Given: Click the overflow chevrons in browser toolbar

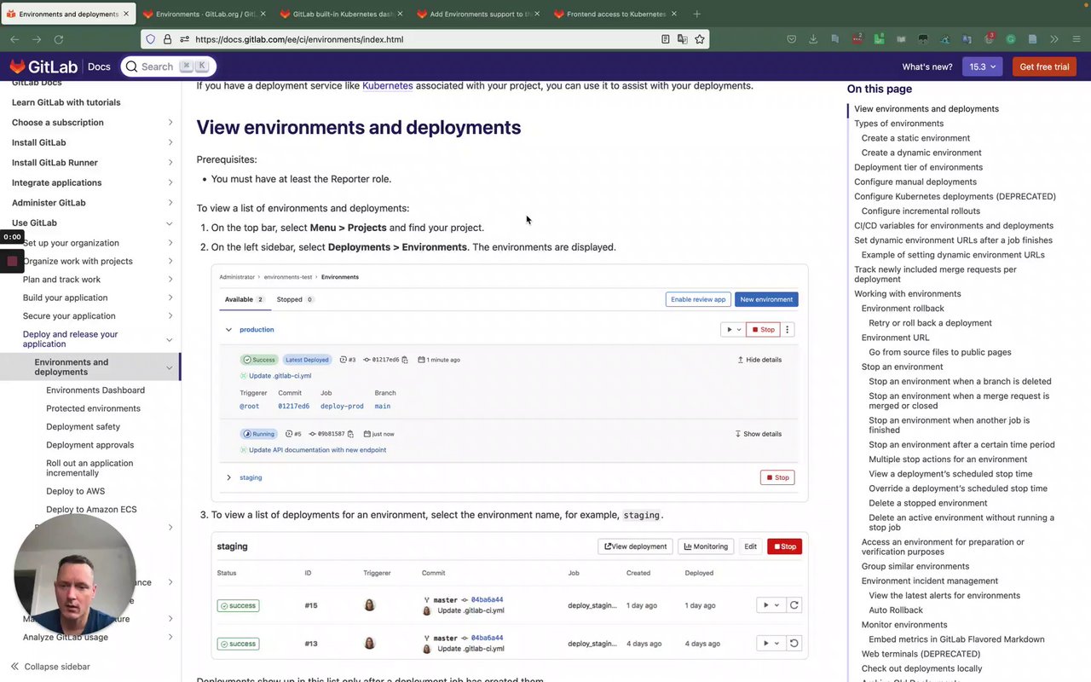Looking at the screenshot, I should click(x=1054, y=39).
